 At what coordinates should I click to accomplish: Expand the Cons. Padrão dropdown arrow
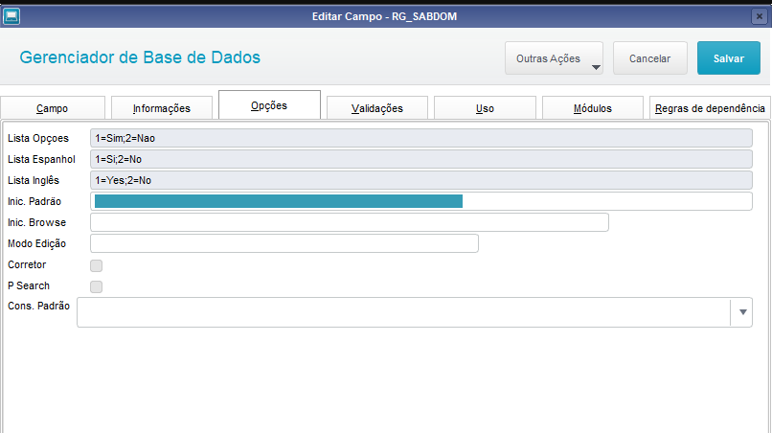pyautogui.click(x=742, y=312)
